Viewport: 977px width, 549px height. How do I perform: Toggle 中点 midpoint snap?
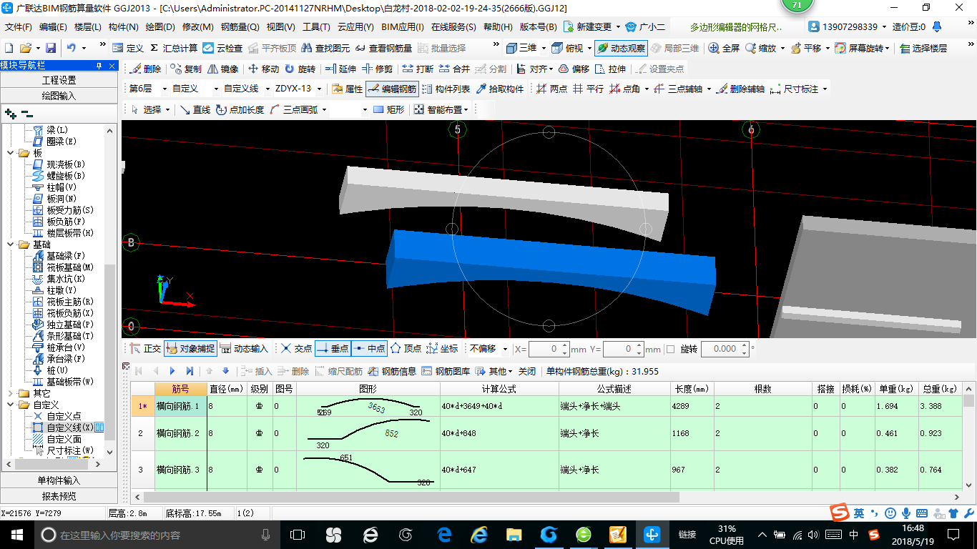370,349
